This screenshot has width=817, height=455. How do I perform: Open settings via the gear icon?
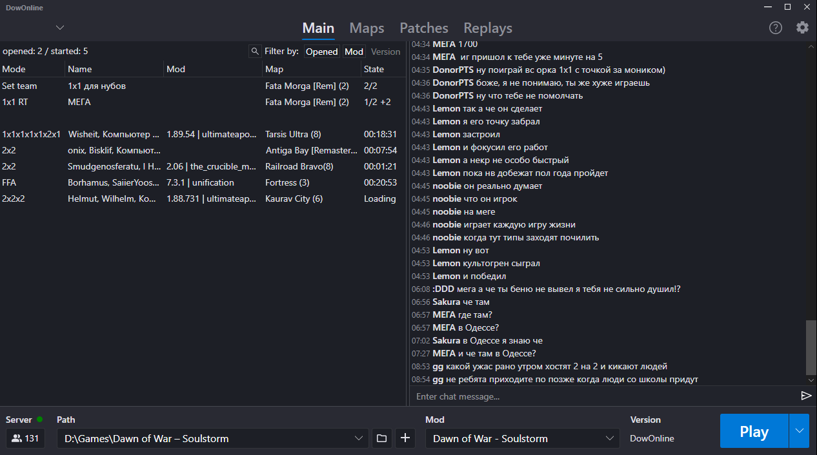click(802, 28)
